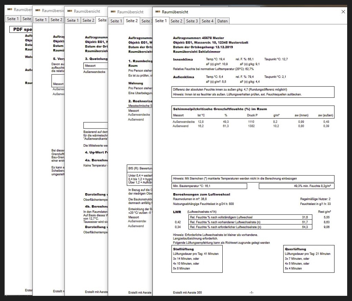The width and height of the screenshot is (352, 301).
Task: Click the Messort field in third window
Action: 95,66
